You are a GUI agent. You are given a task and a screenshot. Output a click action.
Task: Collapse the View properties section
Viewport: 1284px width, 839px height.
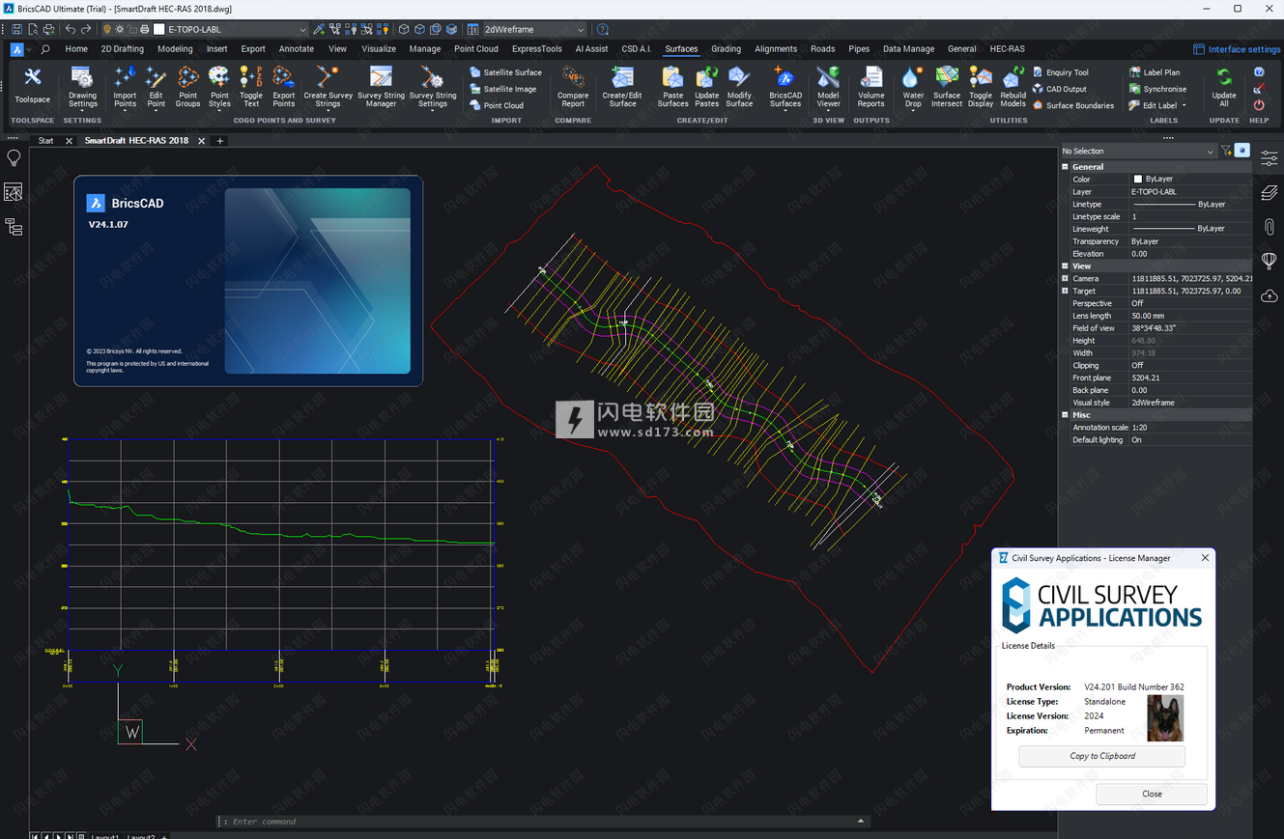[1066, 266]
